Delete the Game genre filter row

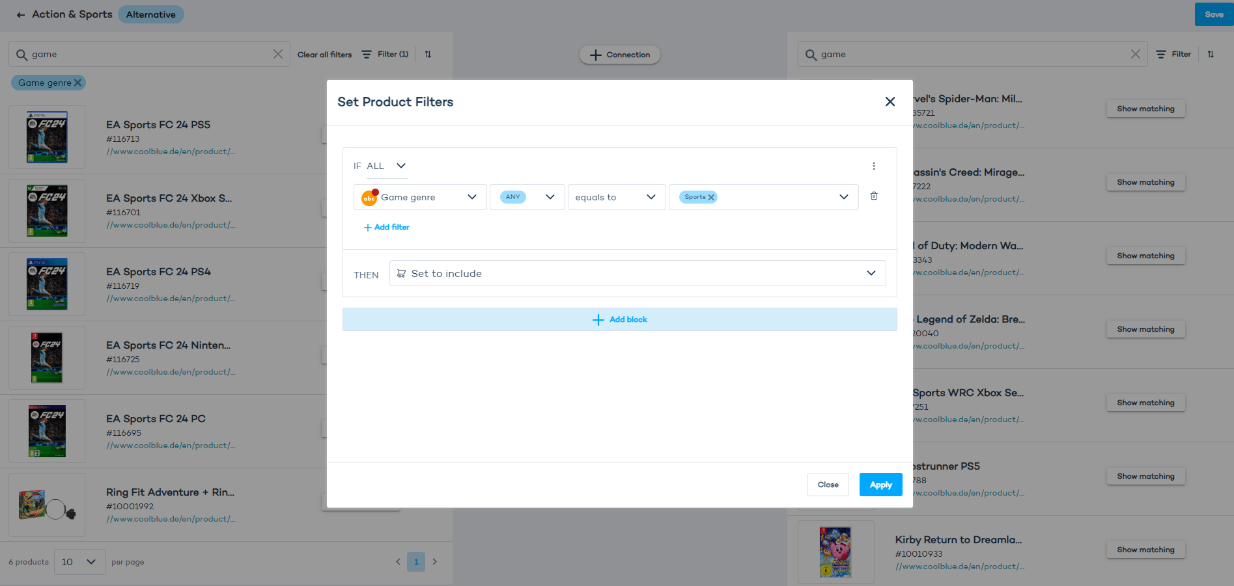point(874,196)
